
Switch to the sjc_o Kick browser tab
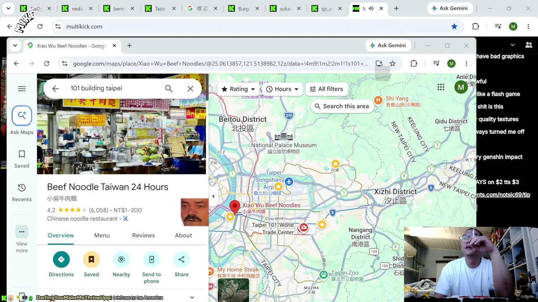coord(327,8)
